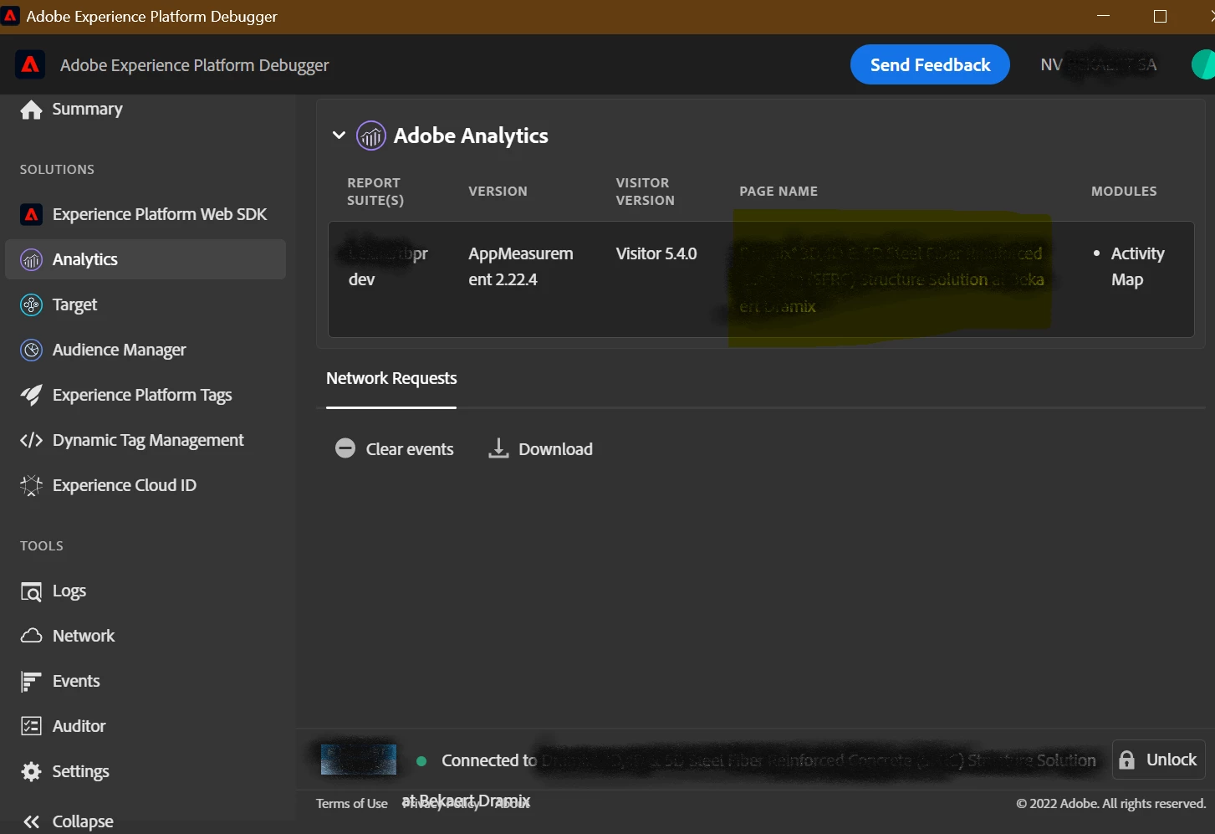Click the MODULES column header
This screenshot has width=1215, height=834.
click(x=1124, y=192)
